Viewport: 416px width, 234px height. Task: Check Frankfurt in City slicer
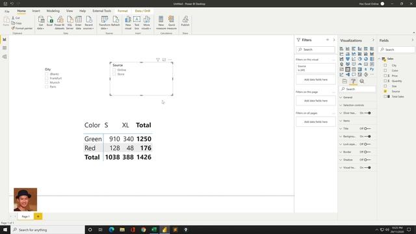coord(47,78)
